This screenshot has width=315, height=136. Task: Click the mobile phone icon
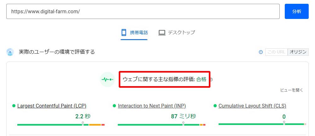[124, 33]
